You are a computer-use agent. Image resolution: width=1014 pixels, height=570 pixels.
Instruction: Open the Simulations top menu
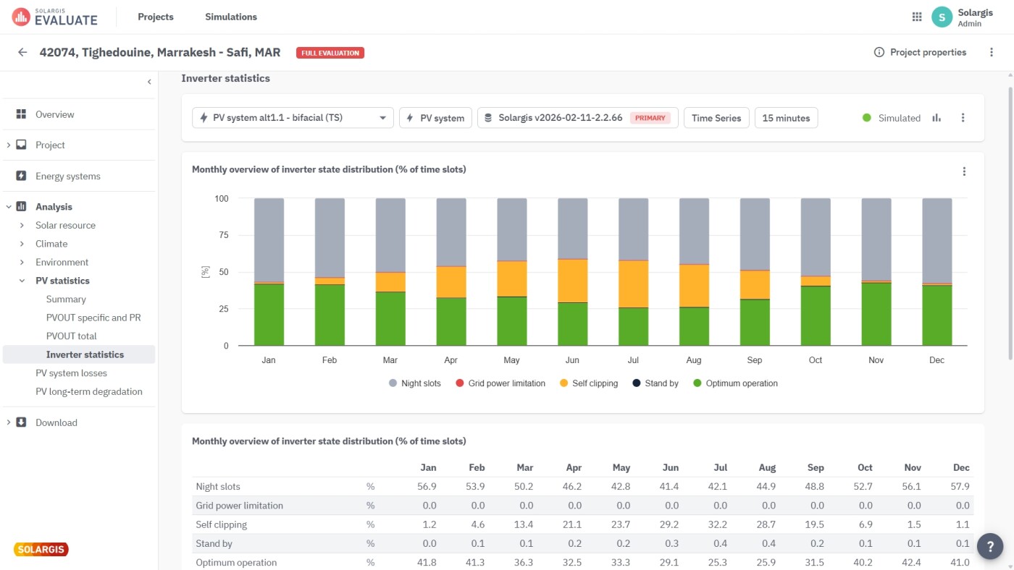(x=230, y=17)
